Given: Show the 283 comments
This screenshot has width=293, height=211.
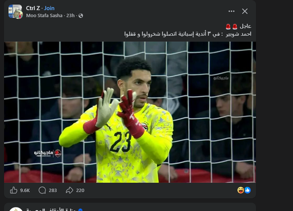Looking at the screenshot, I should coord(53,190).
